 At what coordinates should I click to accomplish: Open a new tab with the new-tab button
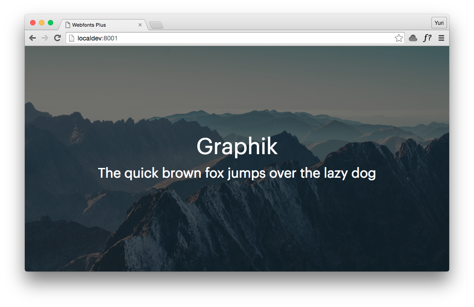156,25
